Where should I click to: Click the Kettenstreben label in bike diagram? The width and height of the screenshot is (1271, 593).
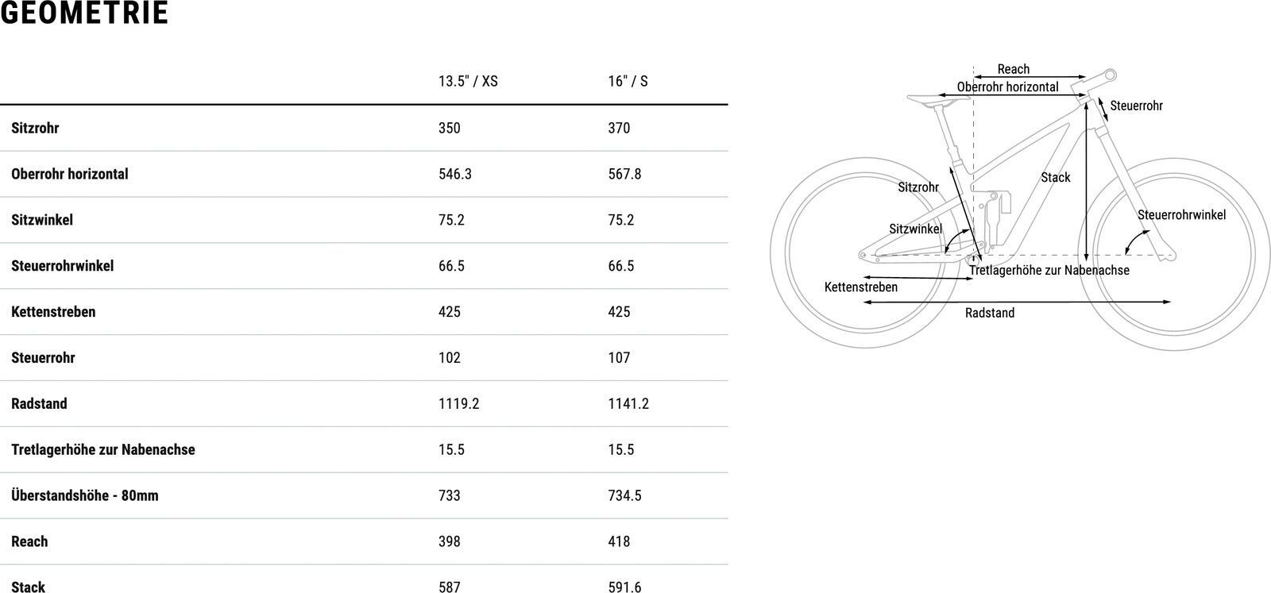(861, 287)
